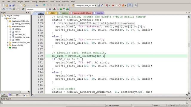The height and width of the screenshot is (107, 191).
Task: Click the editor horizontal scrollbar
Action: pos(70,95)
